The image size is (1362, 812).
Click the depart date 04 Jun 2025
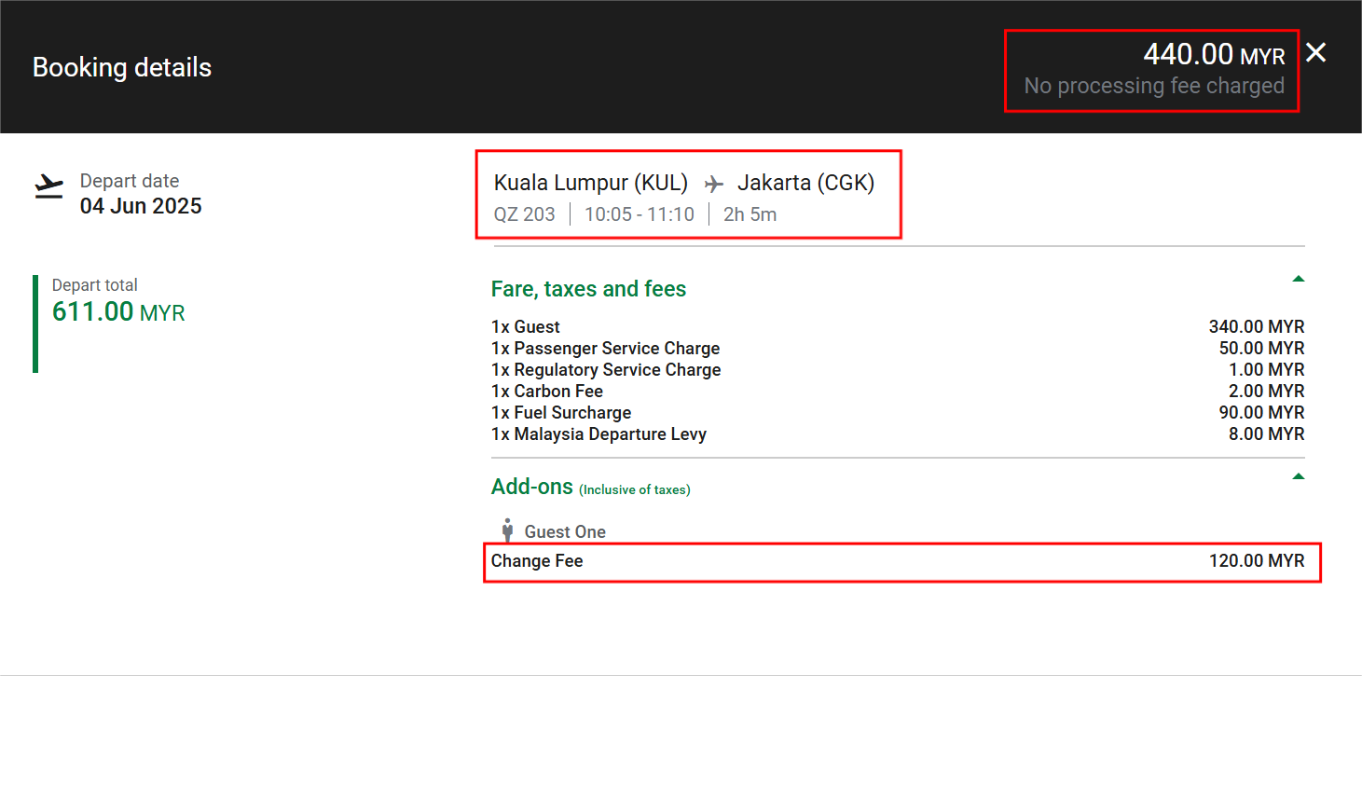pyautogui.click(x=141, y=206)
